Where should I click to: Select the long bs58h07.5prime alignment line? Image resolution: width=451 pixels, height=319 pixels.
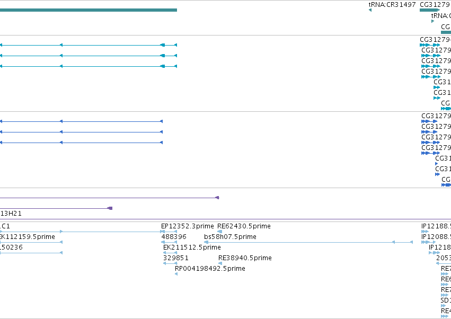[x=308, y=242]
